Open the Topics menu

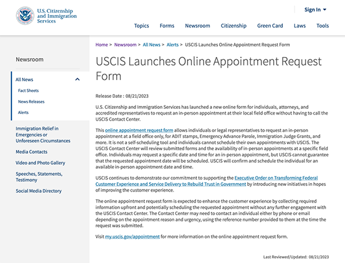[141, 26]
